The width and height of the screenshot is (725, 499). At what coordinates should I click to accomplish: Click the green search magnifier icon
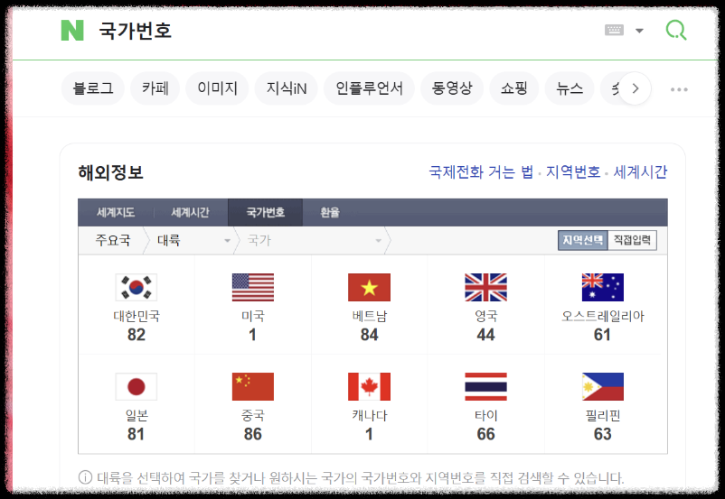pyautogui.click(x=676, y=30)
